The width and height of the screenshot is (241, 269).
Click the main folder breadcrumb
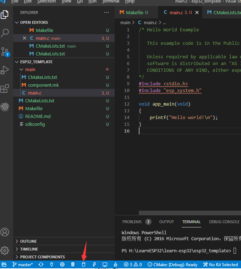(125, 23)
